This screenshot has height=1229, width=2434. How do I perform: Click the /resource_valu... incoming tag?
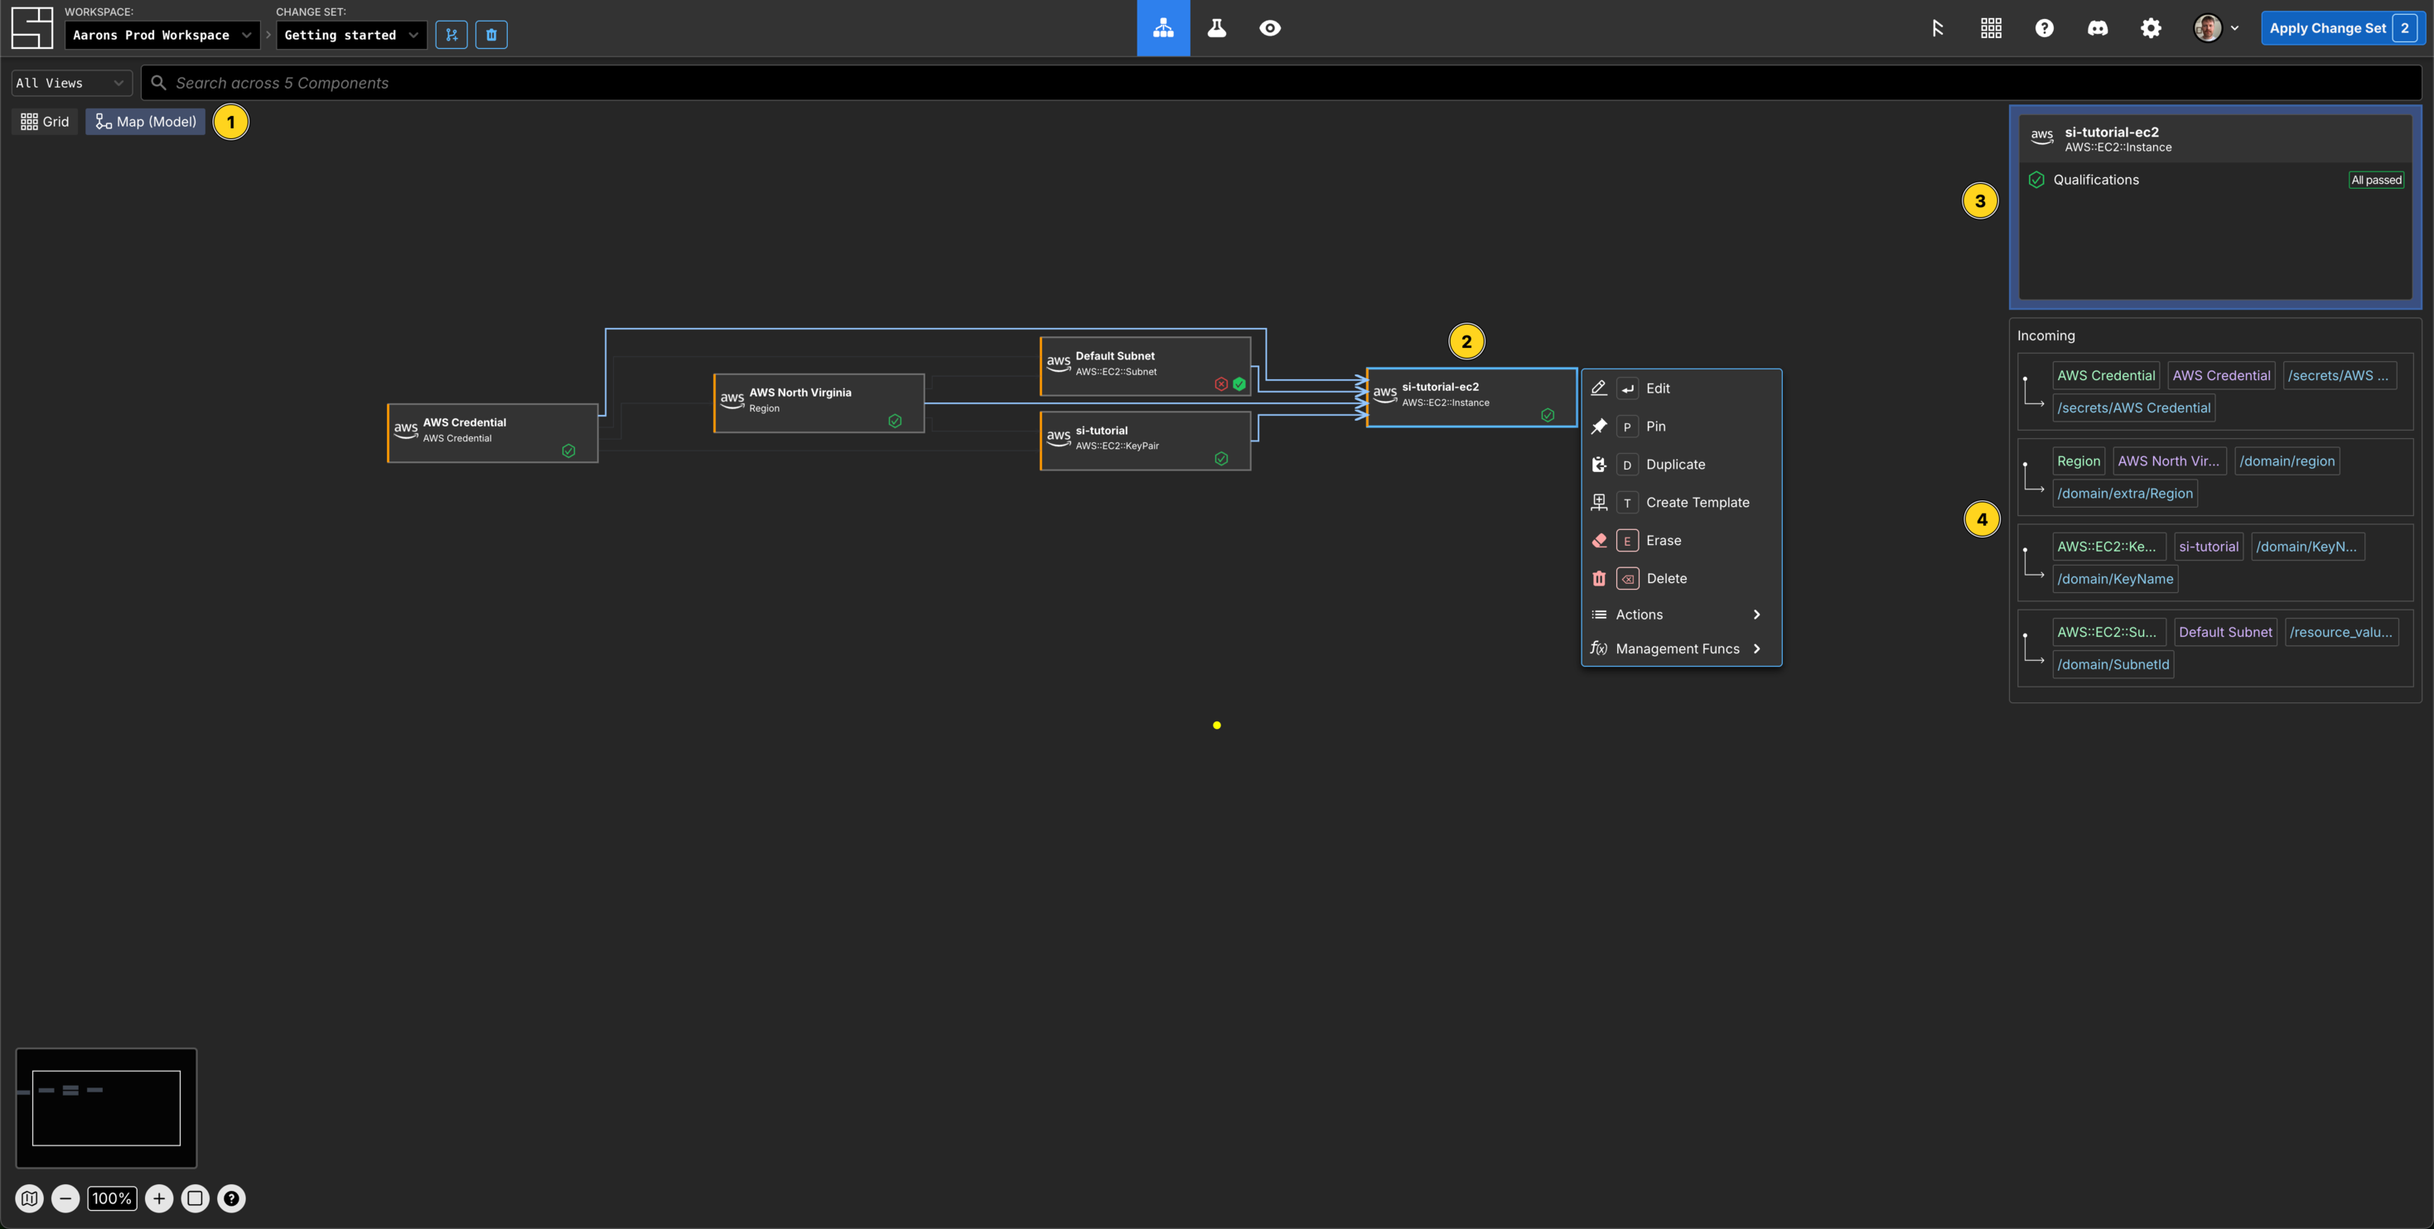pyautogui.click(x=2340, y=632)
